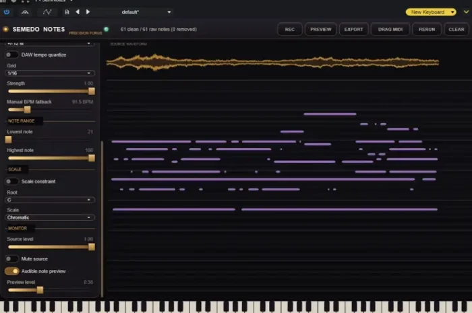Viewport: 472px width, 313px height.
Task: Click the source waveform display
Action: (x=272, y=62)
